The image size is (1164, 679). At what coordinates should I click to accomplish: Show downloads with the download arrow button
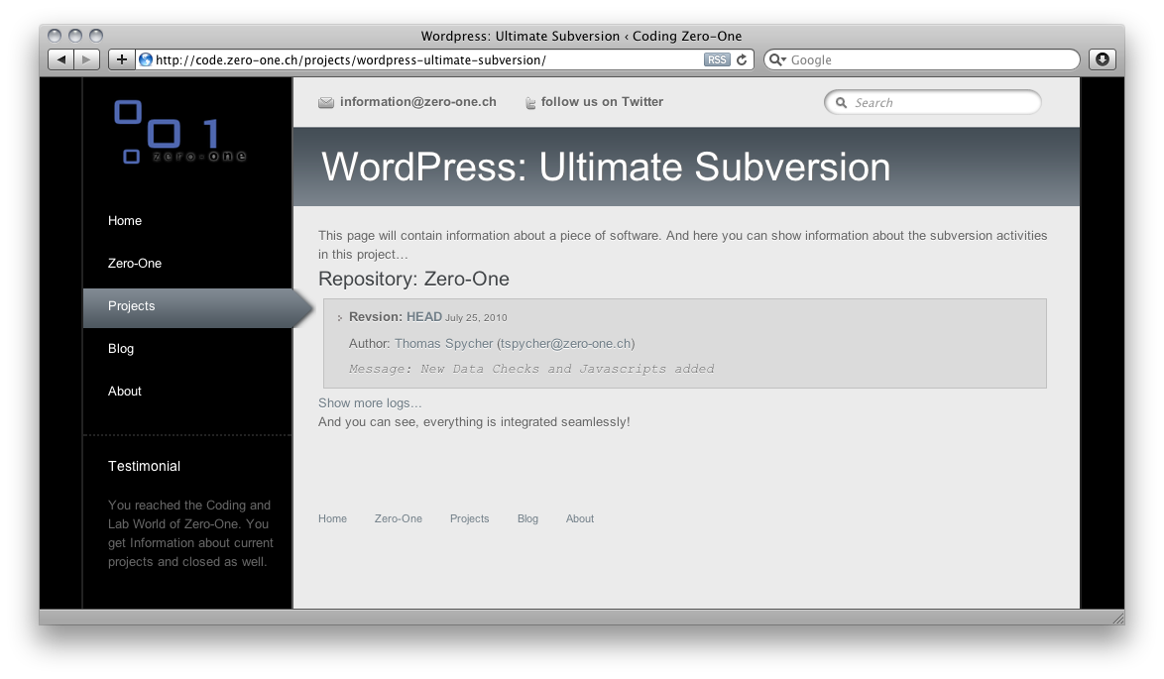[1103, 59]
